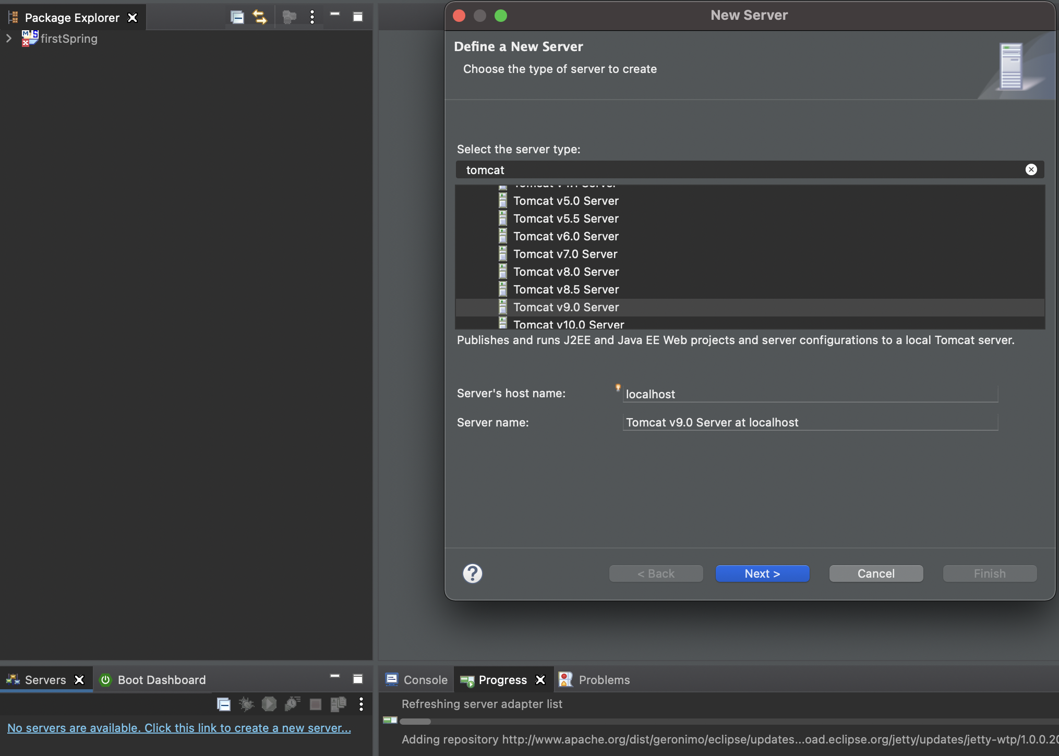
Task: Minimize the Package Explorer panel
Action: (335, 15)
